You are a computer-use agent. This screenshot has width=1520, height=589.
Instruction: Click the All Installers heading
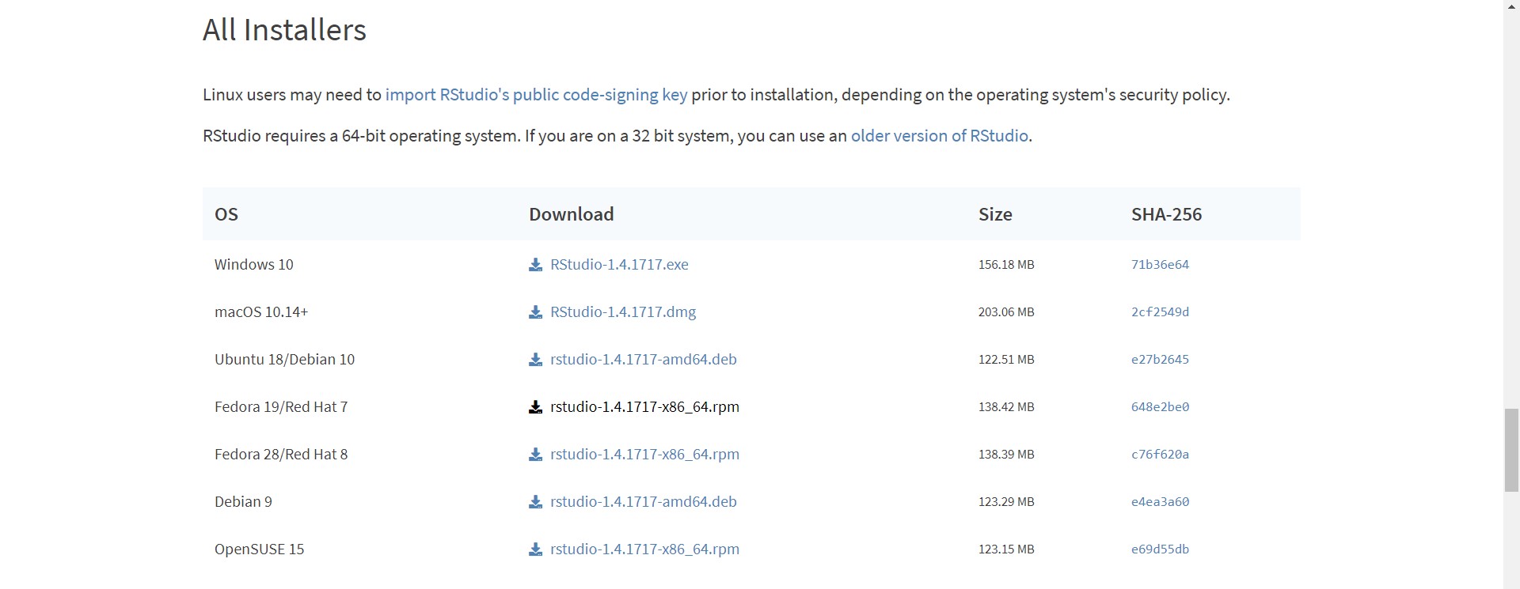(284, 30)
